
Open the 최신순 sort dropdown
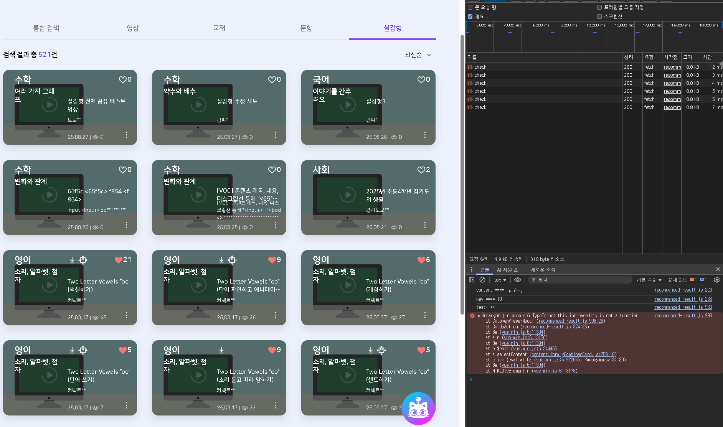[x=418, y=55]
